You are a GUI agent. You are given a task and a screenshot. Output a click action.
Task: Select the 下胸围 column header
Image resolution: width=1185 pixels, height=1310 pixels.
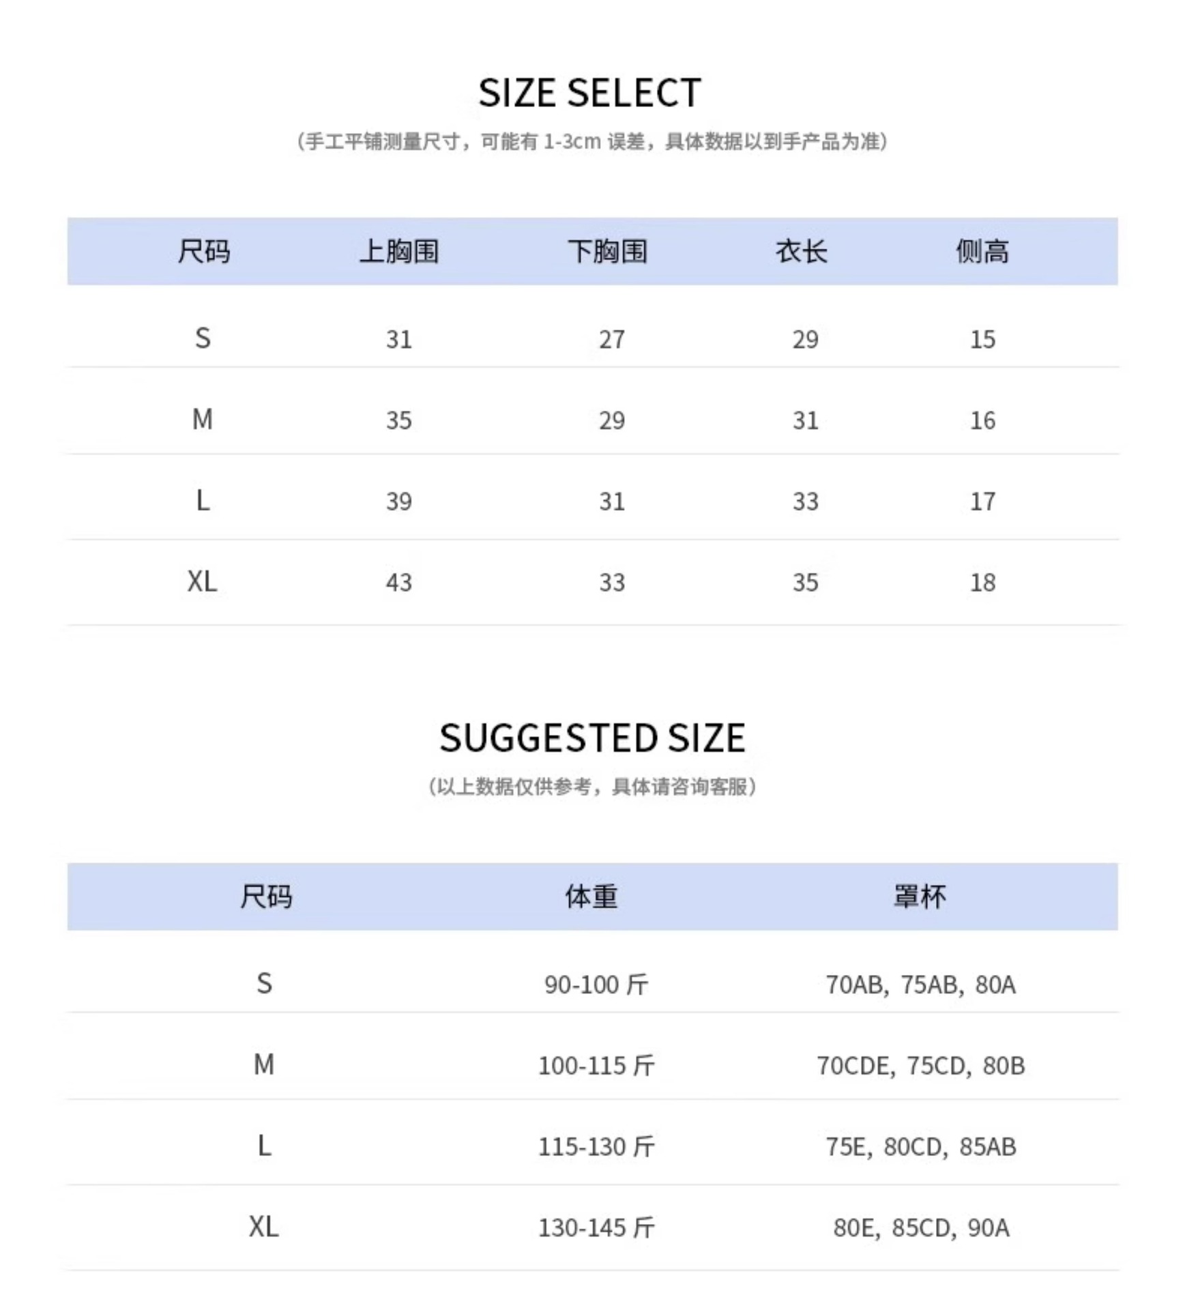(607, 251)
